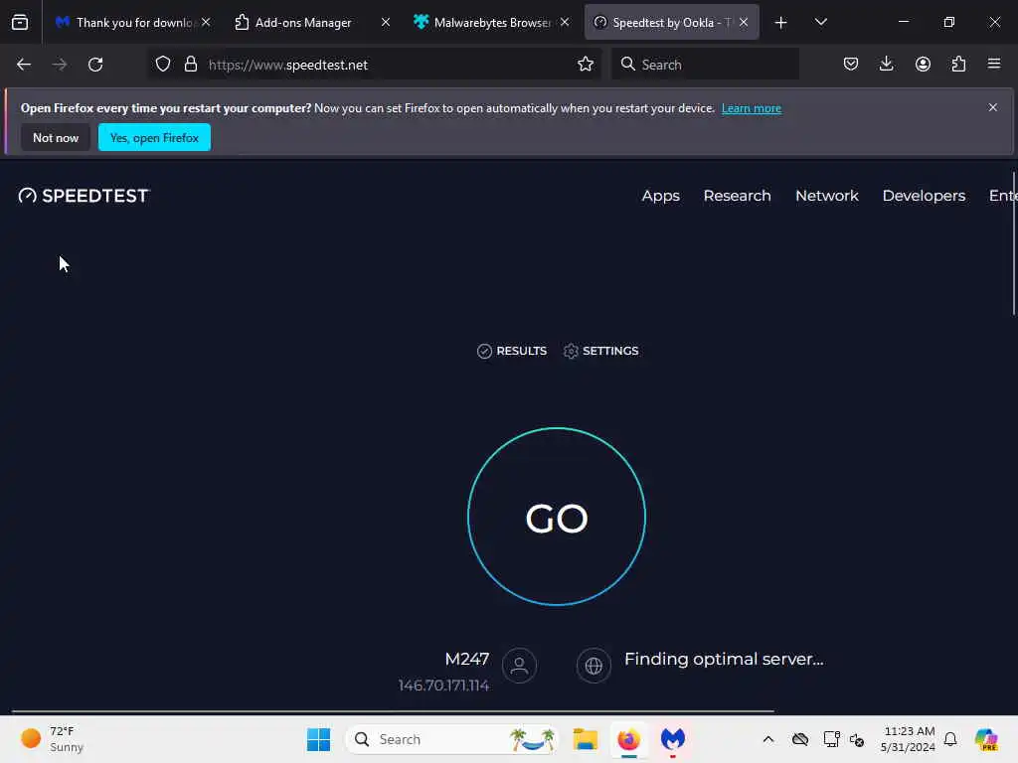Image resolution: width=1018 pixels, height=763 pixels.
Task: Bookmark this page with star icon
Action: click(x=585, y=65)
